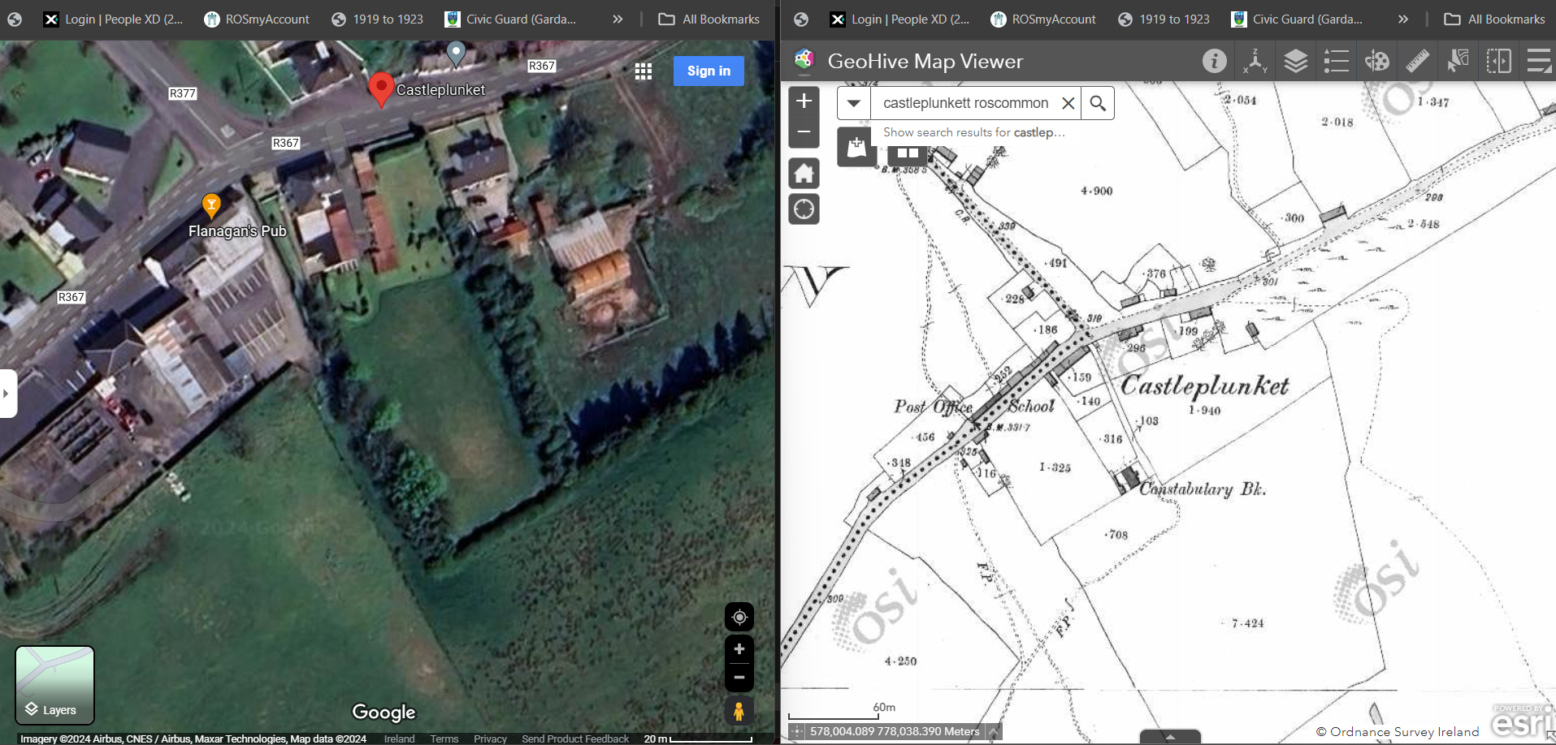The height and width of the screenshot is (745, 1556).
Task: Open '1919 to 1923' bookmark in right window
Action: pyautogui.click(x=1164, y=19)
